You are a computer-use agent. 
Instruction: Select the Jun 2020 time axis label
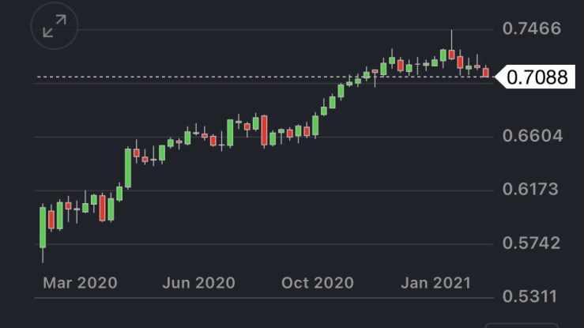pos(197,282)
